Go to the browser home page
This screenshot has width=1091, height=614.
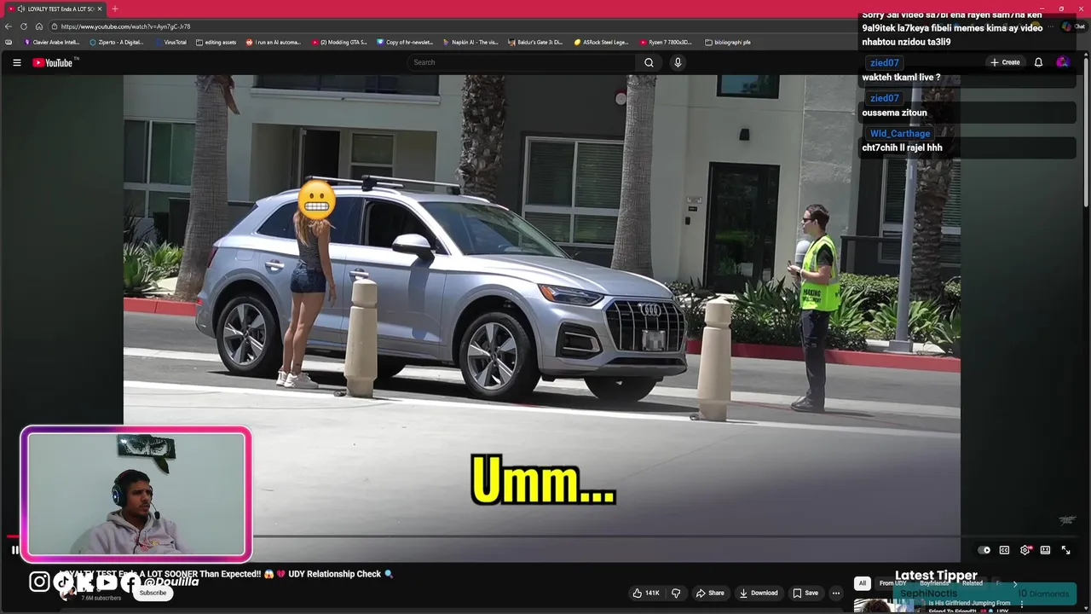click(39, 26)
